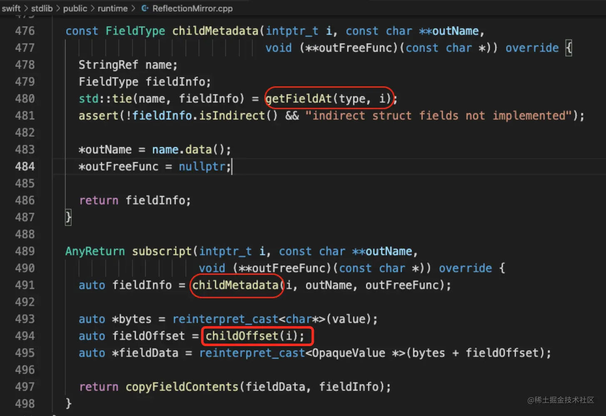Click 'subscript' function name on line 489
Viewport: 606px width, 416px height.
click(162, 251)
